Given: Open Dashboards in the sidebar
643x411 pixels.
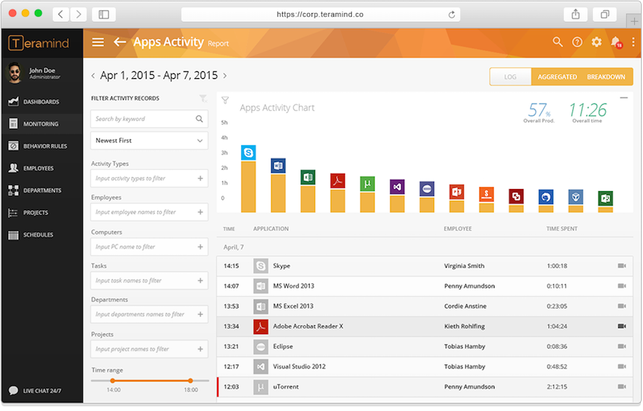Looking at the screenshot, I should (x=42, y=102).
